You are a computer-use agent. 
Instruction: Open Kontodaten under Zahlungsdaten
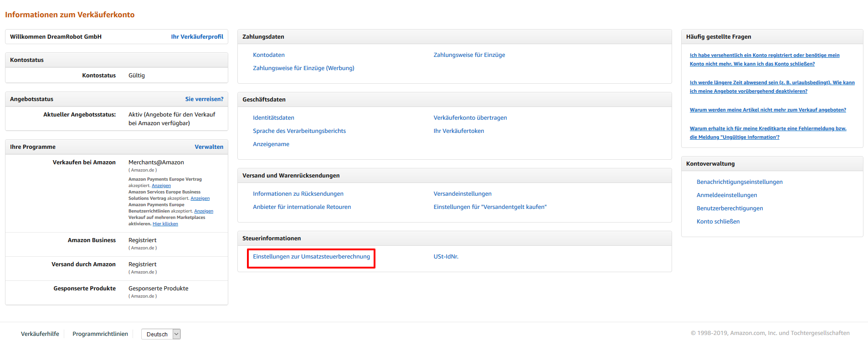click(269, 55)
